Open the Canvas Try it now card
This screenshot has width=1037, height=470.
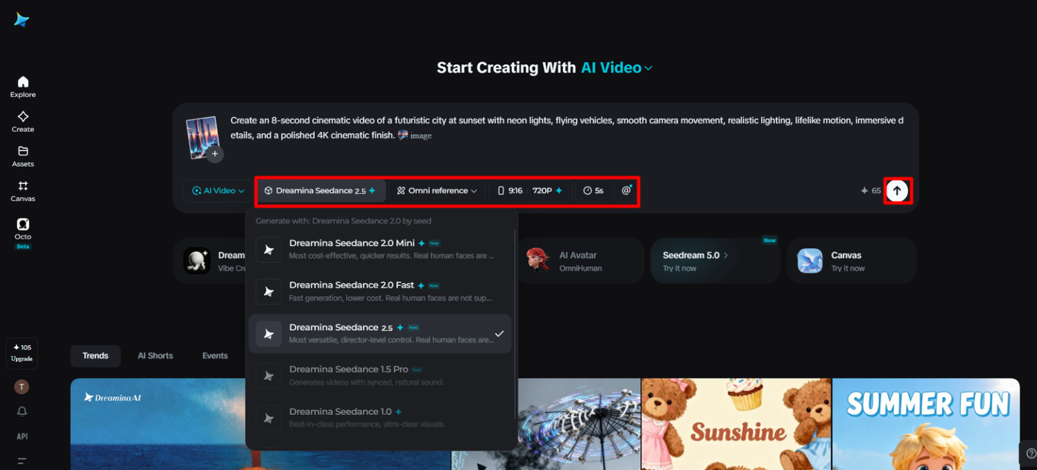(852, 261)
